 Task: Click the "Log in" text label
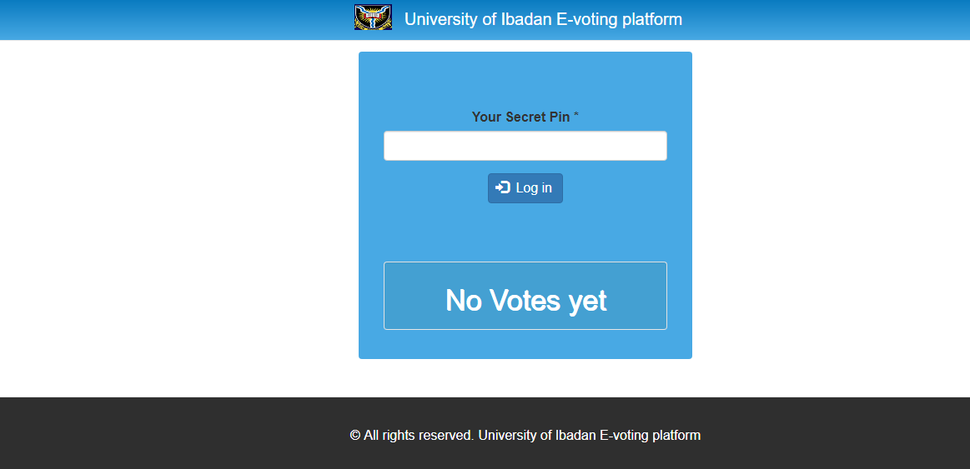point(534,188)
